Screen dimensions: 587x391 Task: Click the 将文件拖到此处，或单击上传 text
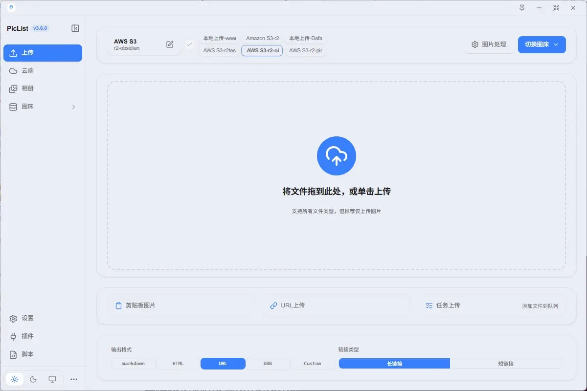click(x=337, y=192)
